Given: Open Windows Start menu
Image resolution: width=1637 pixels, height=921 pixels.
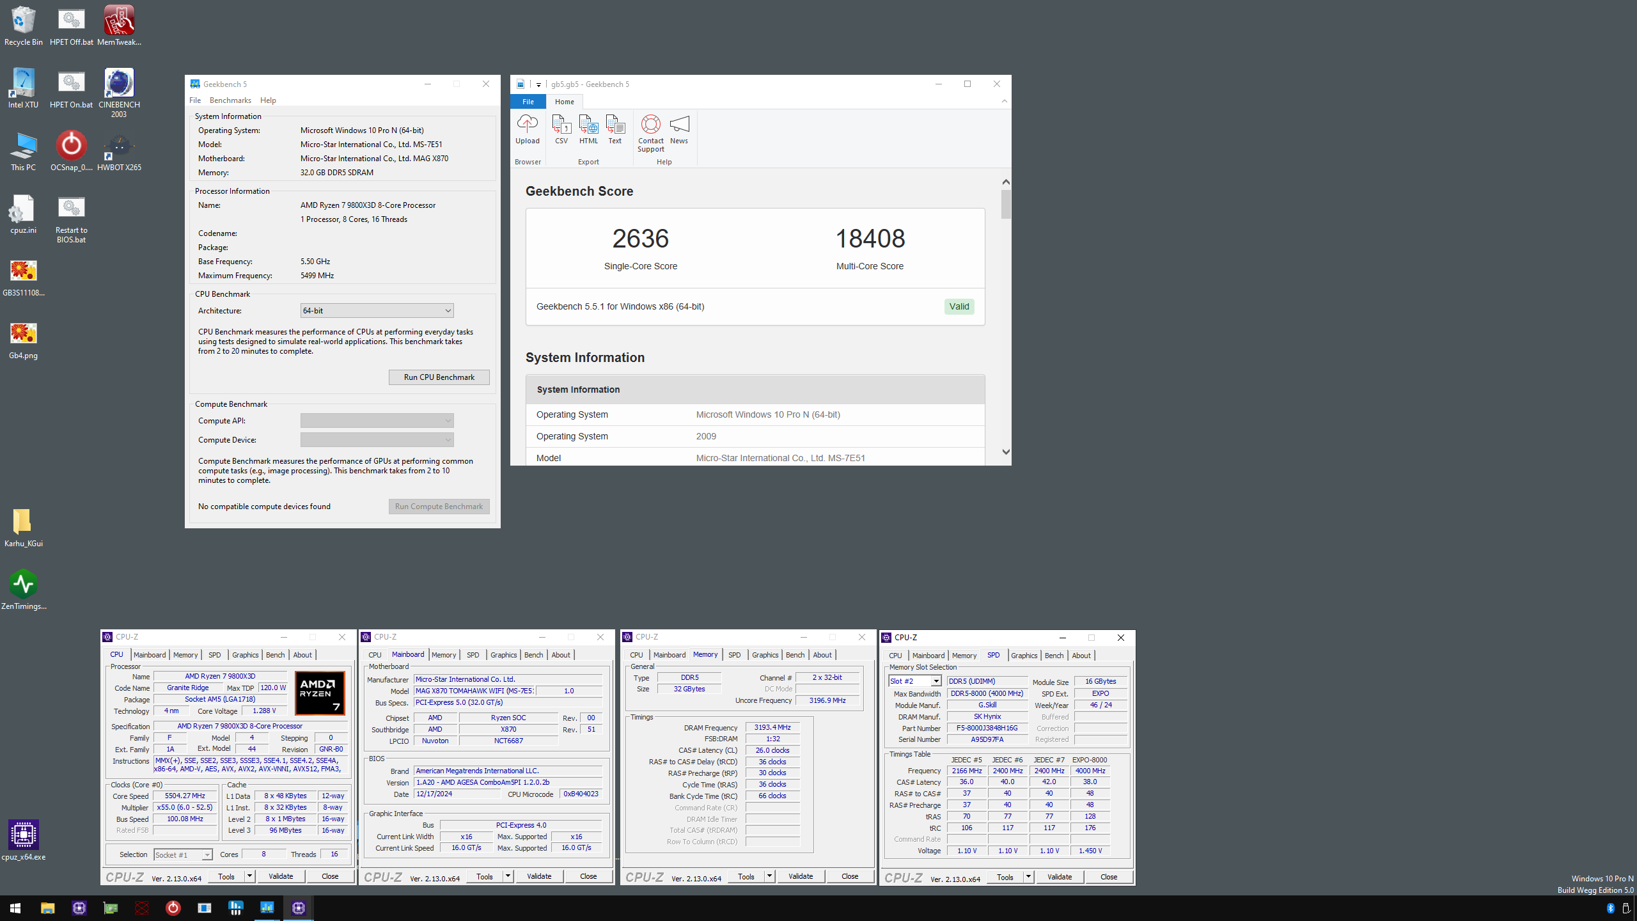Looking at the screenshot, I should 15,908.
